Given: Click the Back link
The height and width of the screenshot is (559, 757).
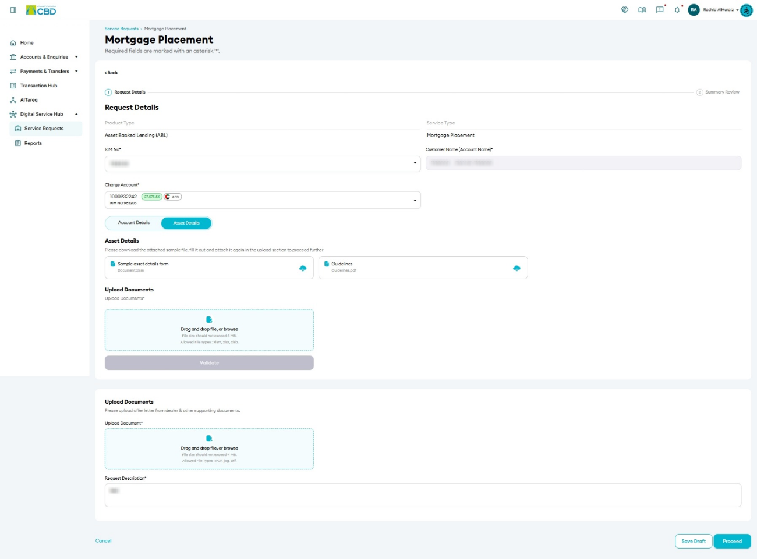Looking at the screenshot, I should pyautogui.click(x=111, y=73).
